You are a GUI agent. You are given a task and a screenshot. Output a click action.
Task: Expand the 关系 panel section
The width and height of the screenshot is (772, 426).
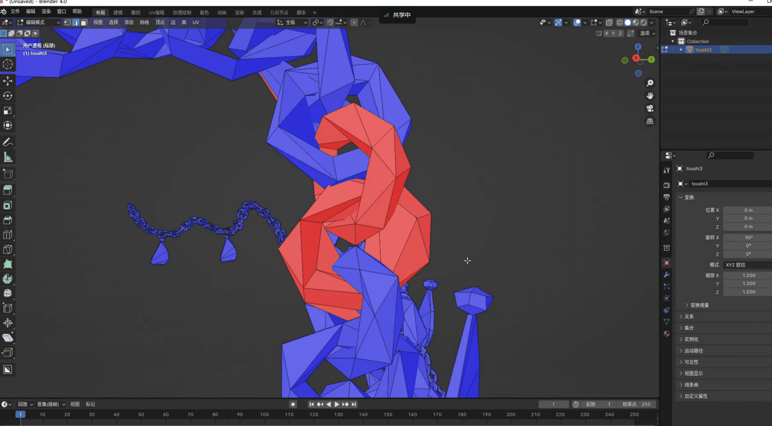click(689, 316)
